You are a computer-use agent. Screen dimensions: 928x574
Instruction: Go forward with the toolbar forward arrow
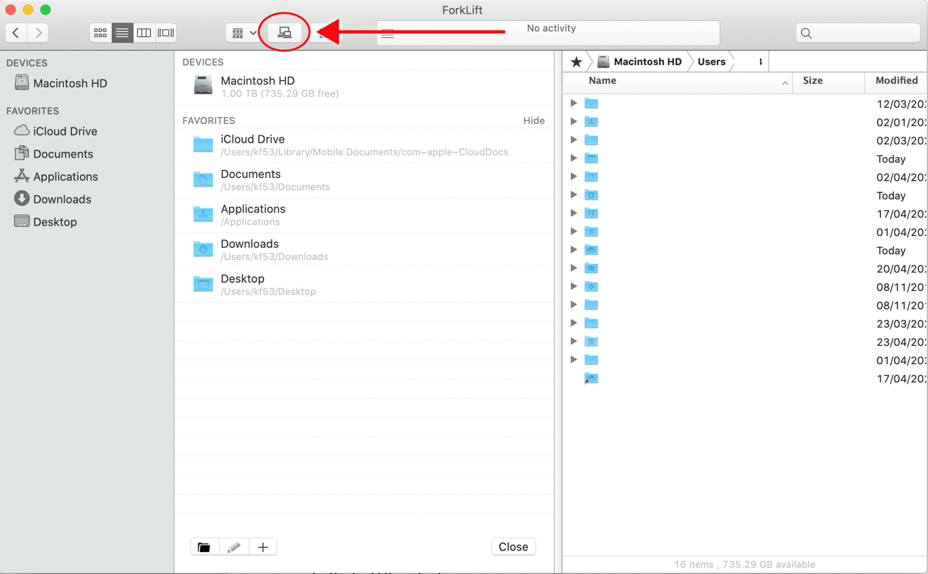point(38,33)
